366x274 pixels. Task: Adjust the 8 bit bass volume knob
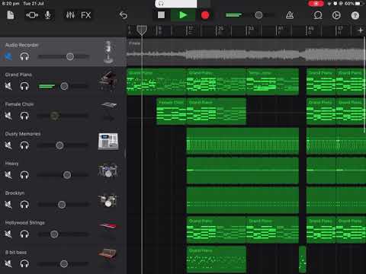64,264
